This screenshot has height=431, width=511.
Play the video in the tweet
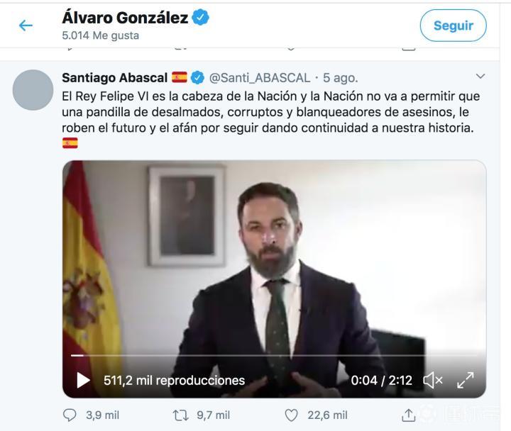click(x=83, y=380)
